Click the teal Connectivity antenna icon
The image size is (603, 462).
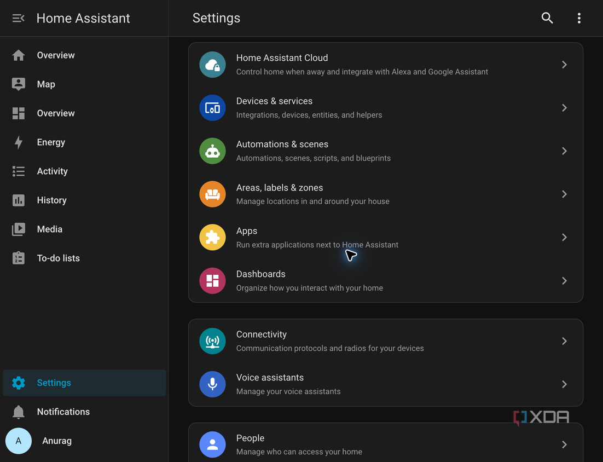(212, 341)
